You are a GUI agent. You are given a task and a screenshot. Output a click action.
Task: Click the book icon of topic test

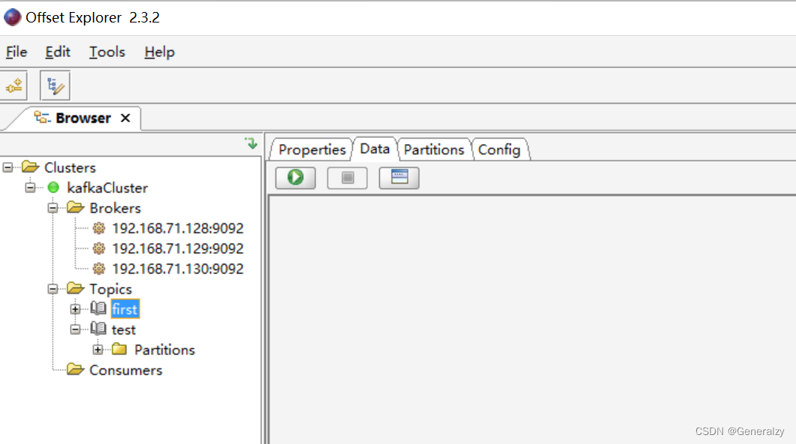coord(98,329)
